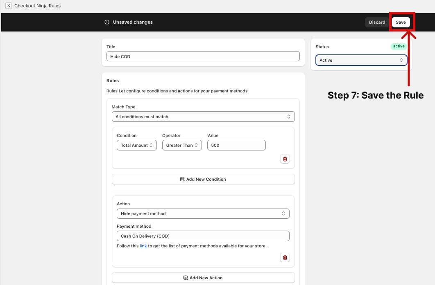Click the unsaved changes warning icon
The height and width of the screenshot is (285, 435).
click(x=107, y=22)
